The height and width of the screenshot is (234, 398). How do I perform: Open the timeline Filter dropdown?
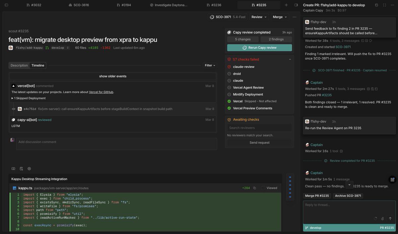pos(210,65)
